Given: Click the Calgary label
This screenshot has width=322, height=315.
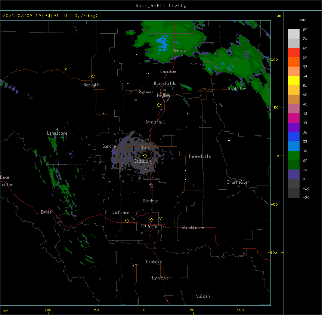Looking at the screenshot, I should (149, 226).
